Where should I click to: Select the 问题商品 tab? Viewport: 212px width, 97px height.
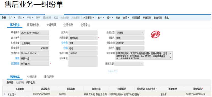pyautogui.click(x=15, y=77)
